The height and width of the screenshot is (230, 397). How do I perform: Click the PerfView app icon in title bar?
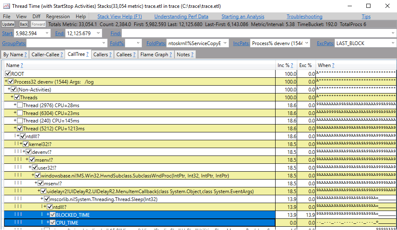point(6,6)
